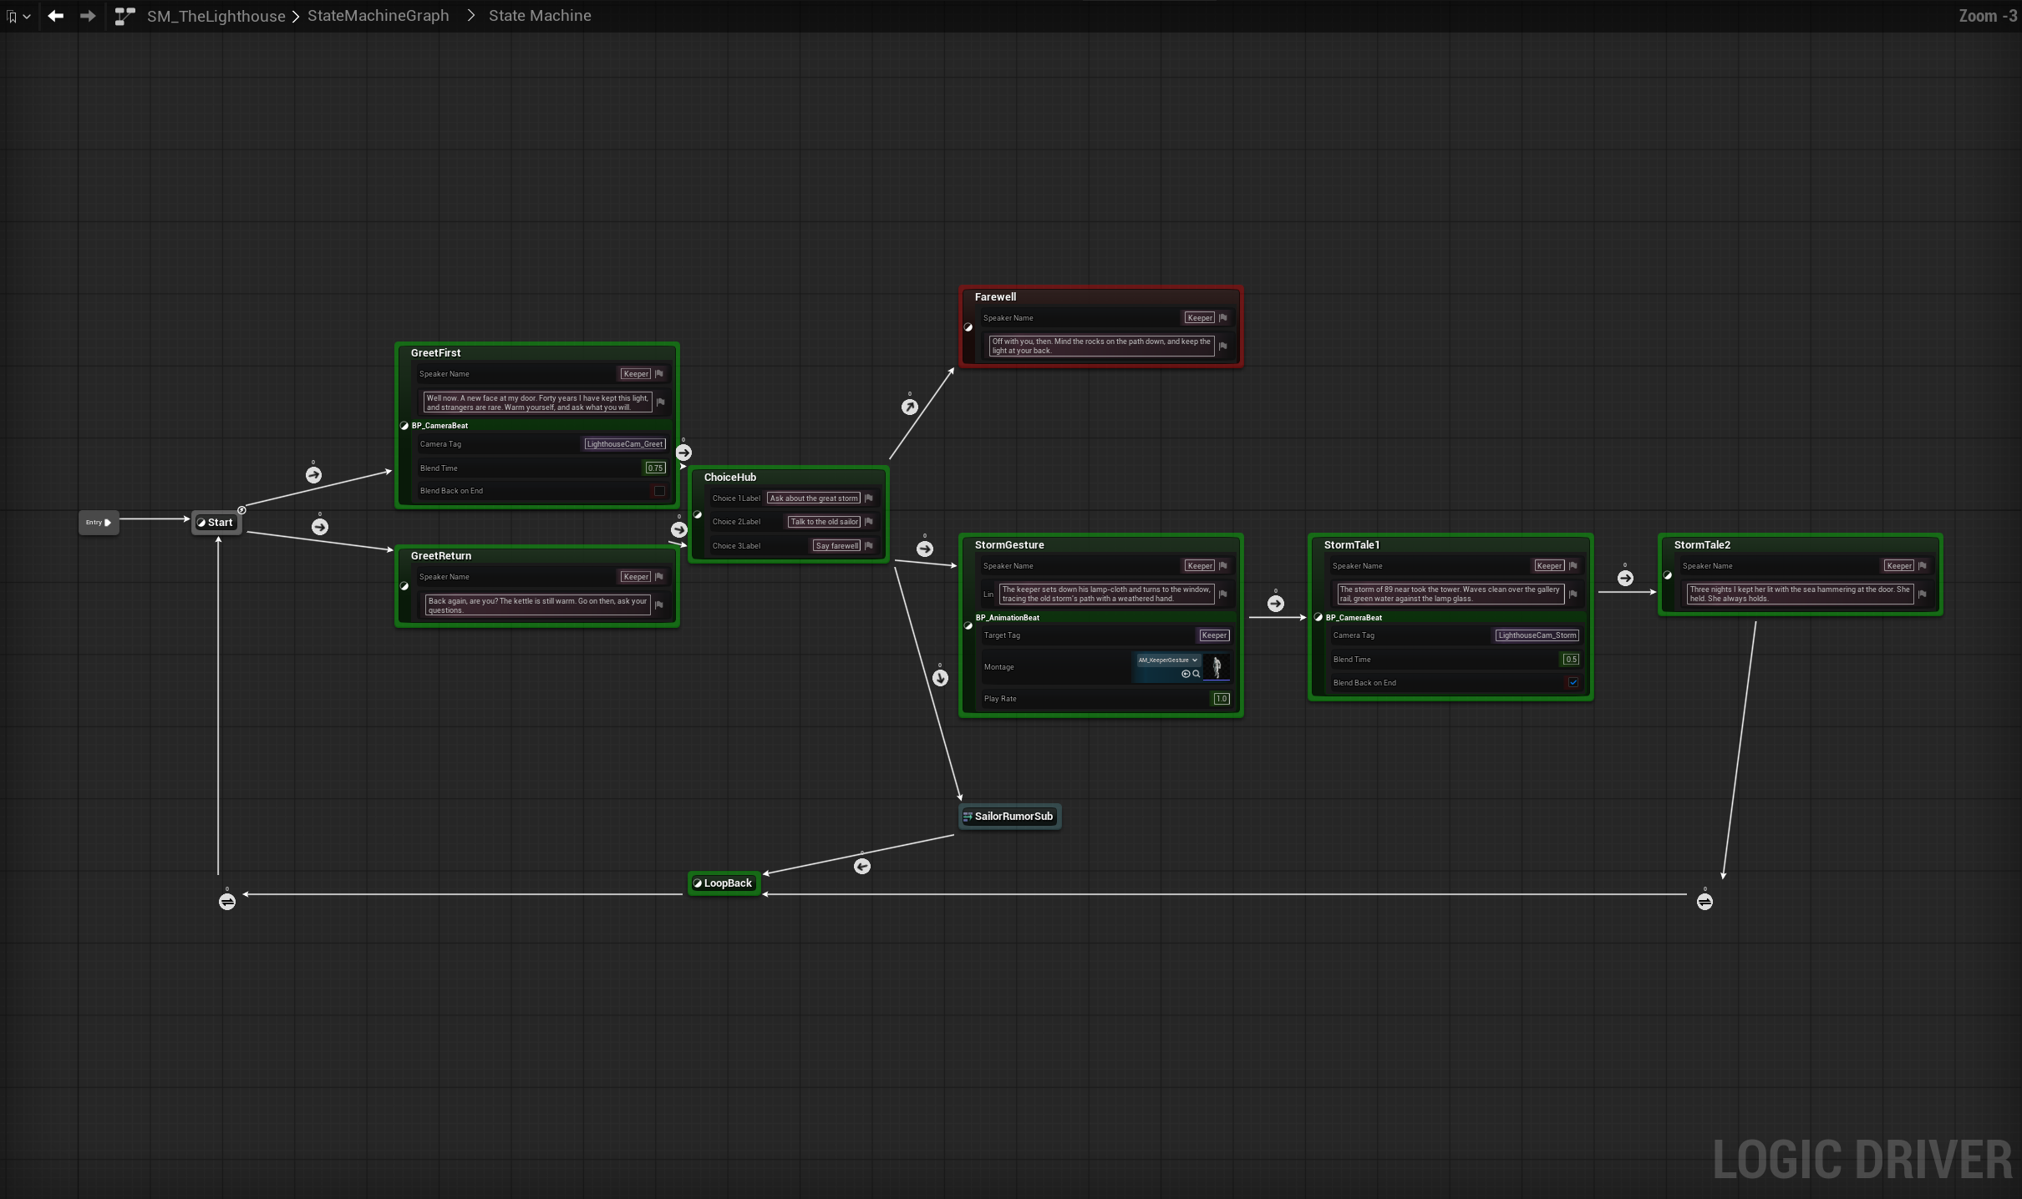Click the navigate back arrow in breadcrumb bar
Screen dimensions: 2022x1199
click(x=56, y=16)
